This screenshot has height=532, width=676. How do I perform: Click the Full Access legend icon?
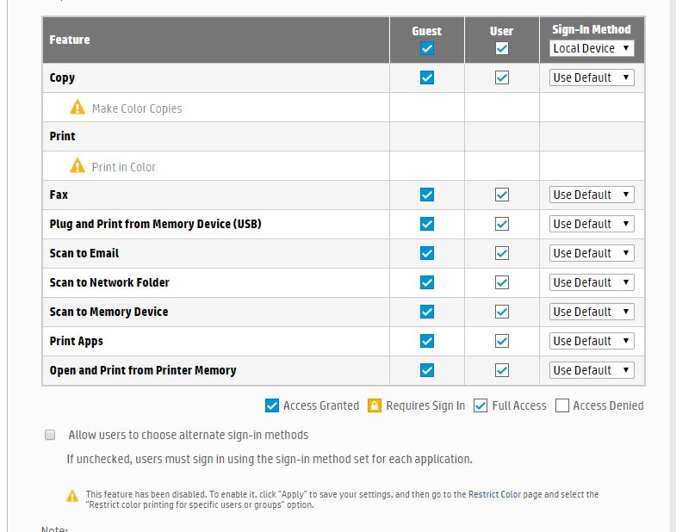(481, 405)
